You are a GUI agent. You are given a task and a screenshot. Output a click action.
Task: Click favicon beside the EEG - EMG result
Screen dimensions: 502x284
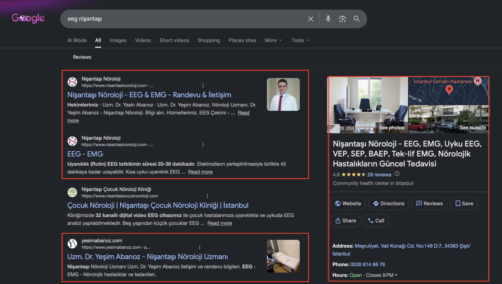[72, 141]
